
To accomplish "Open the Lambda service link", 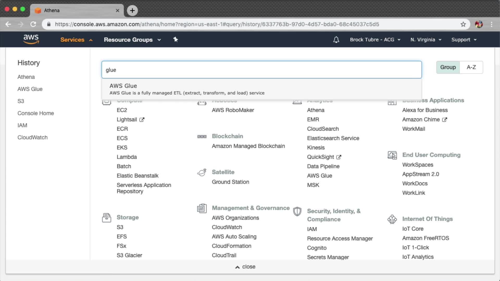I will (x=127, y=157).
